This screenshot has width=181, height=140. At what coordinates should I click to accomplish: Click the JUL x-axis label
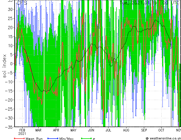coord(108,130)
